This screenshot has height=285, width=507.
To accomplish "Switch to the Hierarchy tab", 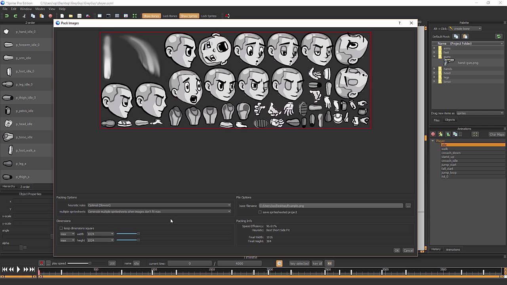I will 9,186.
